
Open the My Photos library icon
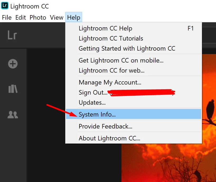[x=13, y=89]
